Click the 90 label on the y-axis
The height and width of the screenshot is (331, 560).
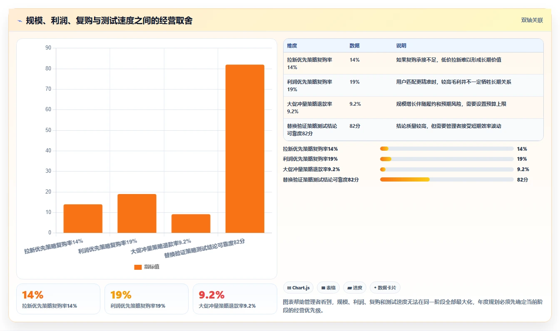pyautogui.click(x=48, y=48)
